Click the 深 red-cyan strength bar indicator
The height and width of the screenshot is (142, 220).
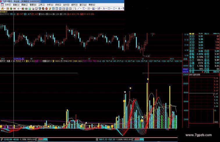pyautogui.click(x=139, y=140)
